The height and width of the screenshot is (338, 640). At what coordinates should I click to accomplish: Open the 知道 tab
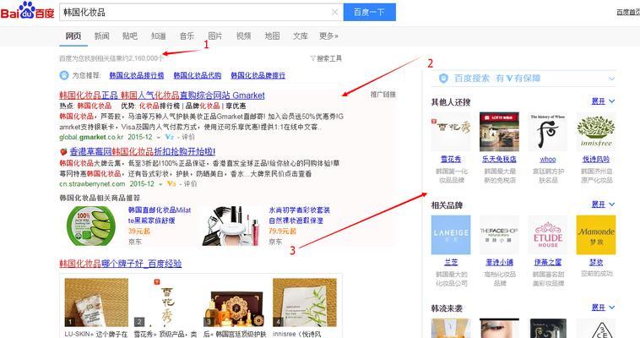pyautogui.click(x=159, y=36)
